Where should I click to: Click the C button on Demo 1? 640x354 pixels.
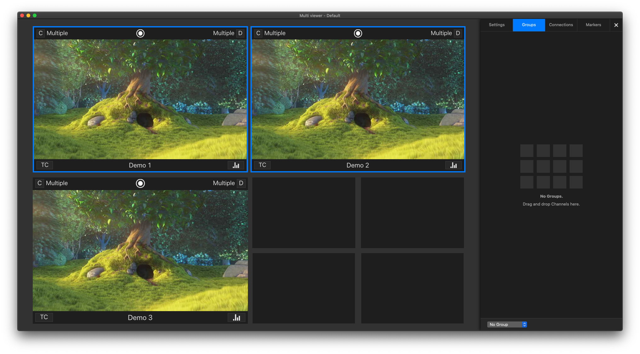pyautogui.click(x=41, y=33)
